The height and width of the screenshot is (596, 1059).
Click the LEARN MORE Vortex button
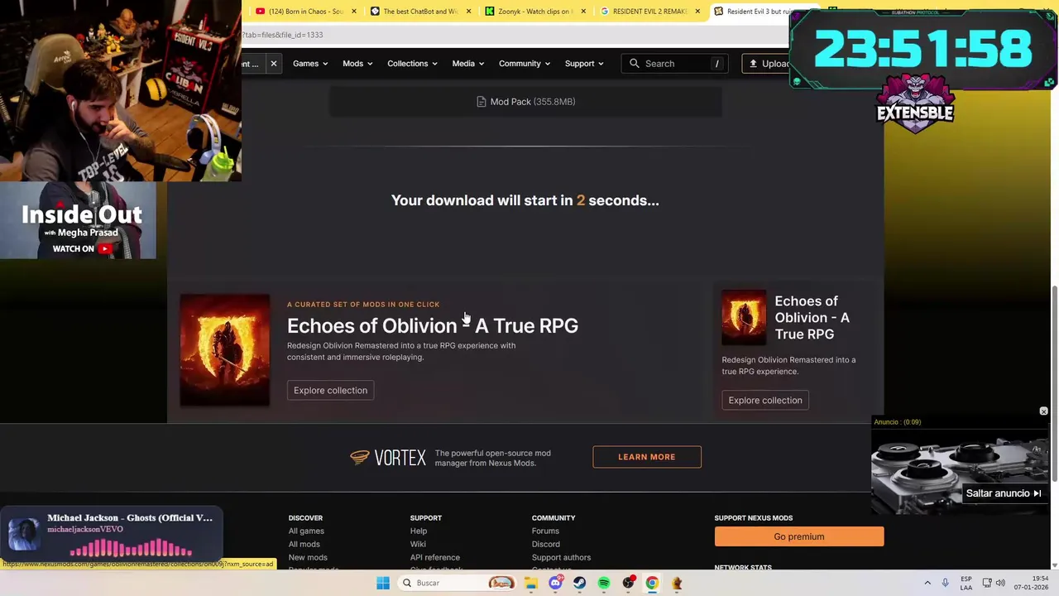pyautogui.click(x=647, y=457)
